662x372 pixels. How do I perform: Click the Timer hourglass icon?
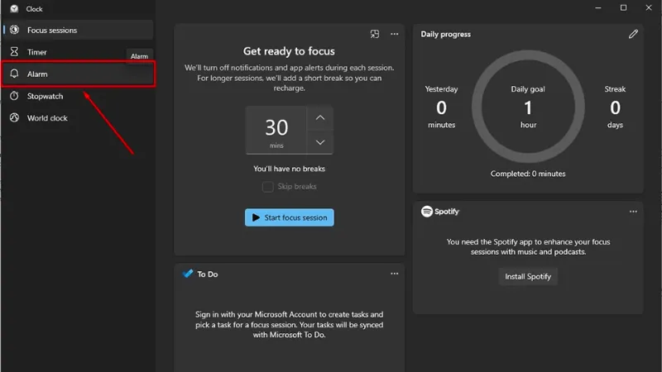click(14, 52)
